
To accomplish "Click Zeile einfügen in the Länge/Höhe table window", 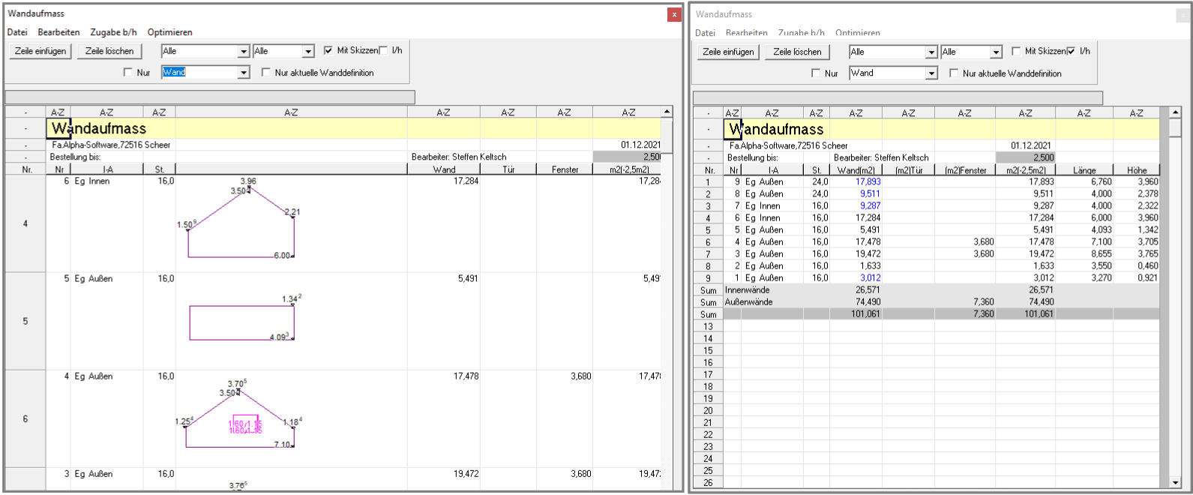I will pyautogui.click(x=728, y=52).
